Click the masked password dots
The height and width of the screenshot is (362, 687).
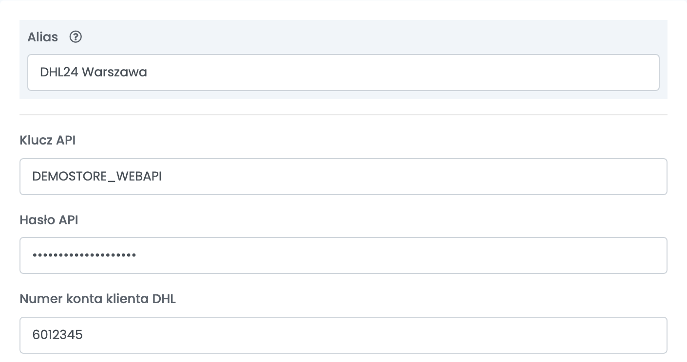[84, 255]
